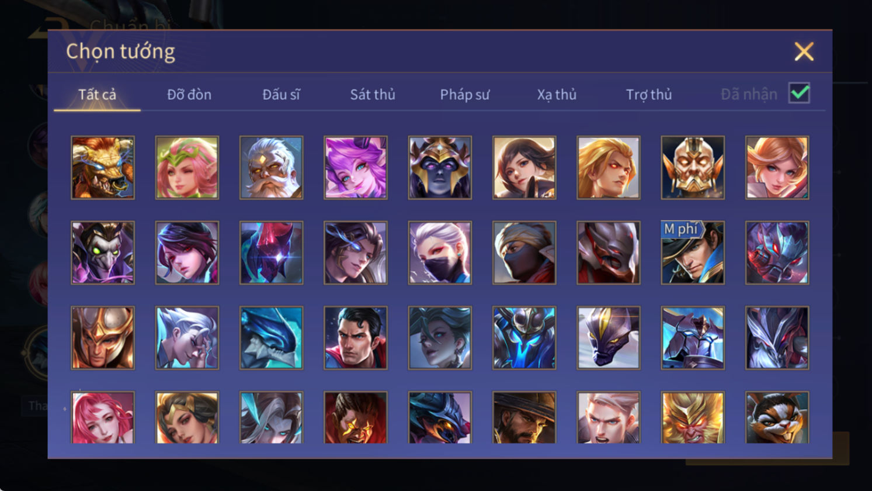This screenshot has height=491, width=872.
Task: Choose the golden monkey king hero portrait
Action: tap(692, 417)
